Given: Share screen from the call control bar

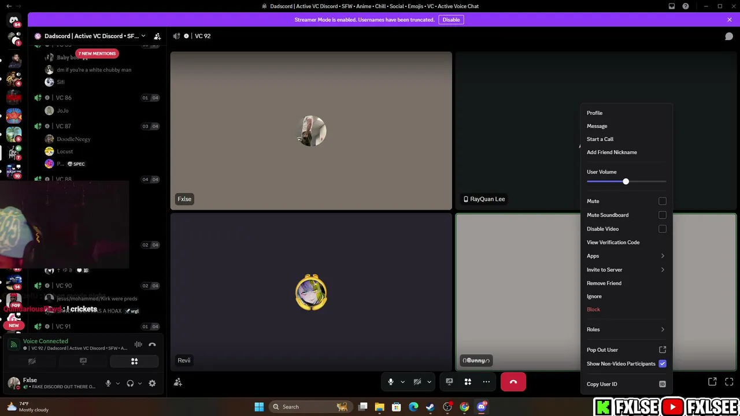Looking at the screenshot, I should (449, 382).
